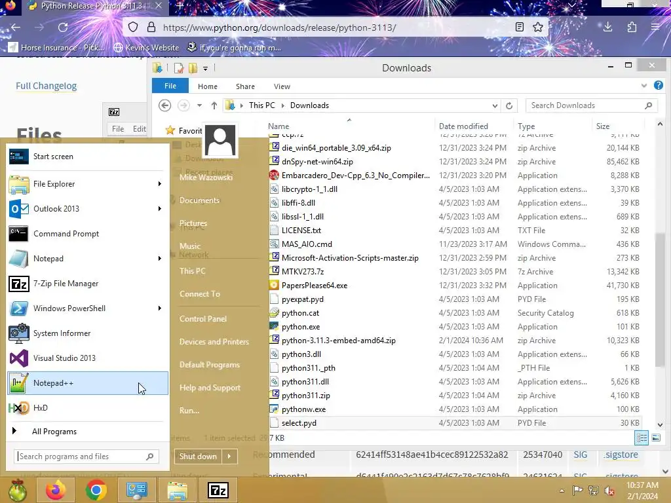Screen dimensions: 671x503
Task: Select python-3.11.3-embed-amd64.zip file
Action: click(x=339, y=341)
